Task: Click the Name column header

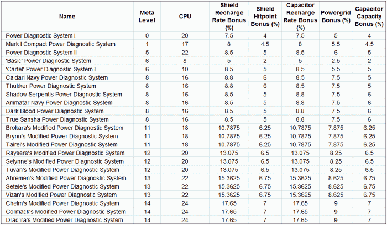Action: coord(67,17)
